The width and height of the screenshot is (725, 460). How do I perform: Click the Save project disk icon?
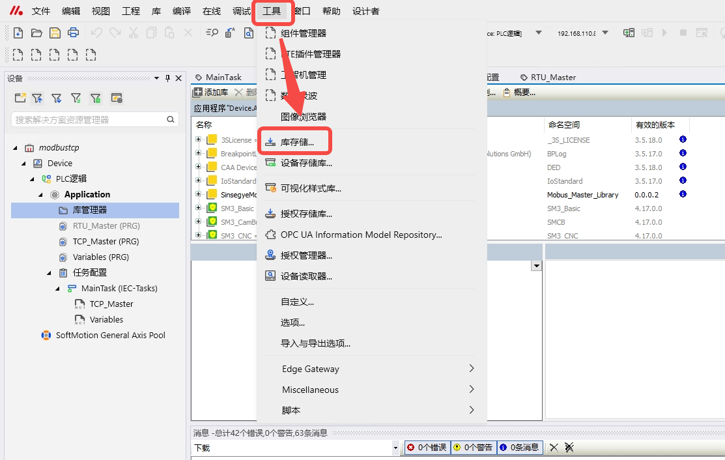pyautogui.click(x=55, y=33)
